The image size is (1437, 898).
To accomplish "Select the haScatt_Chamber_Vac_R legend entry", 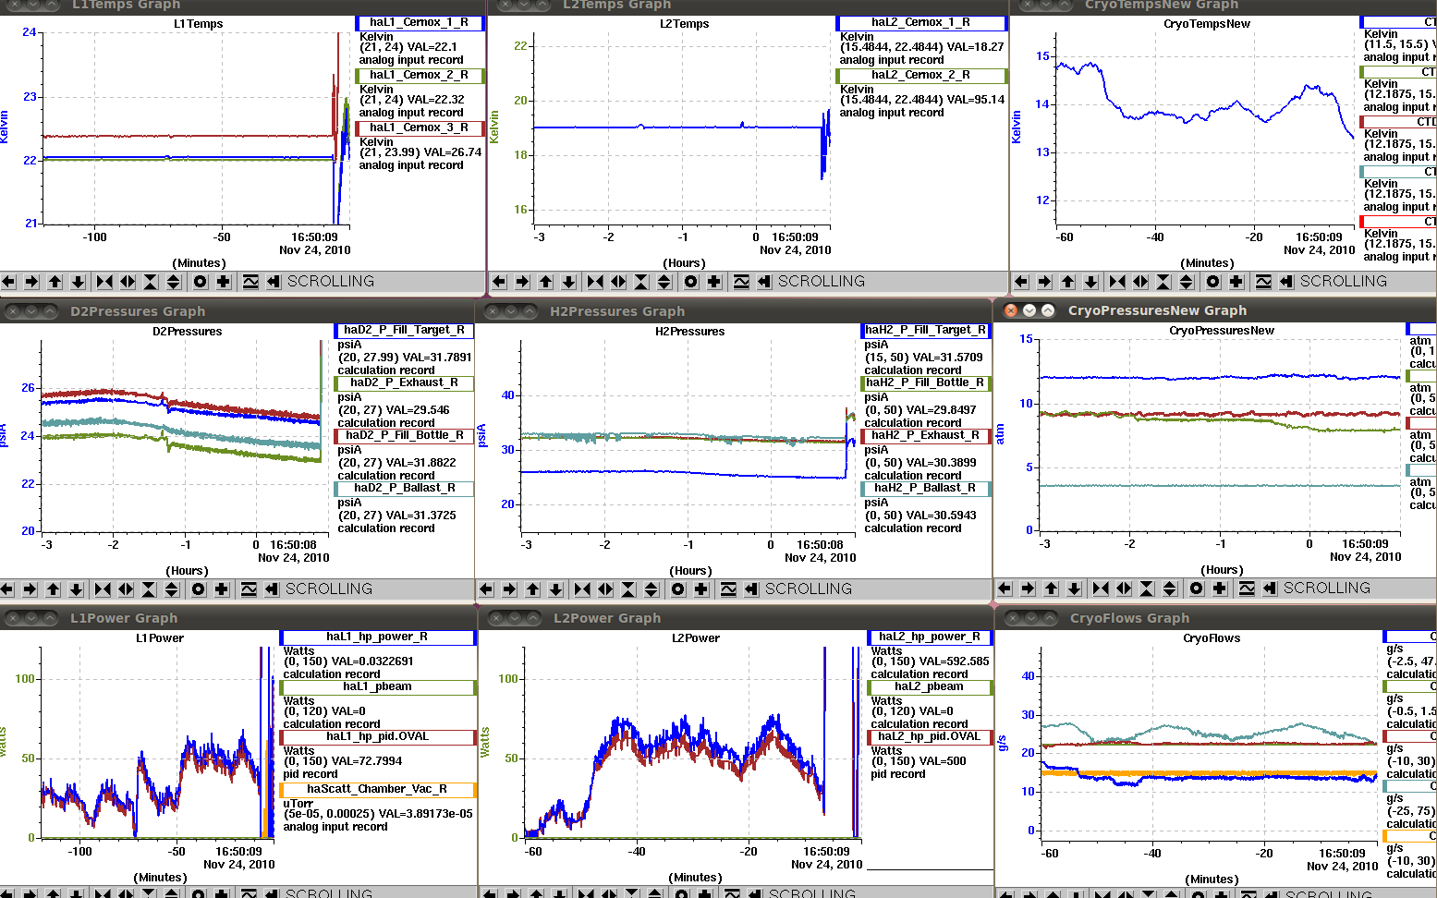I will 377,790.
